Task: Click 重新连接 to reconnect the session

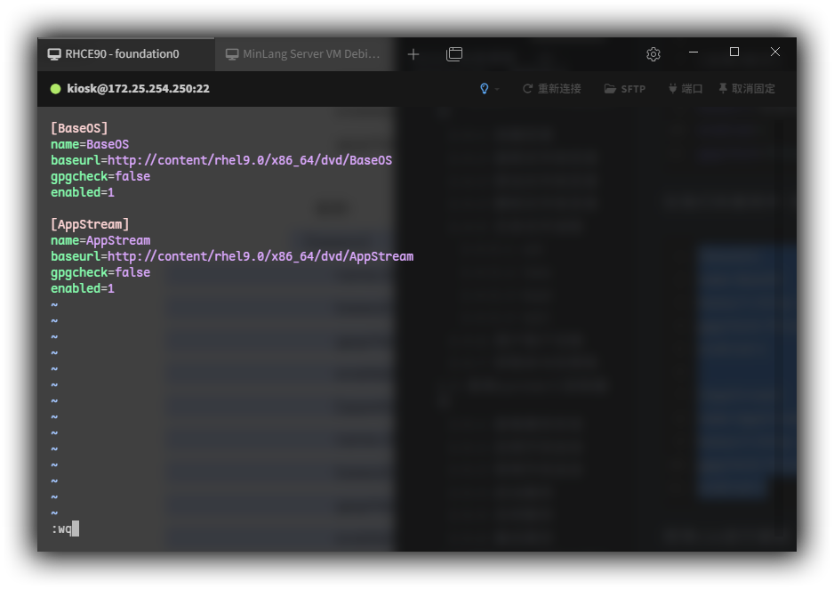Action: pos(551,89)
